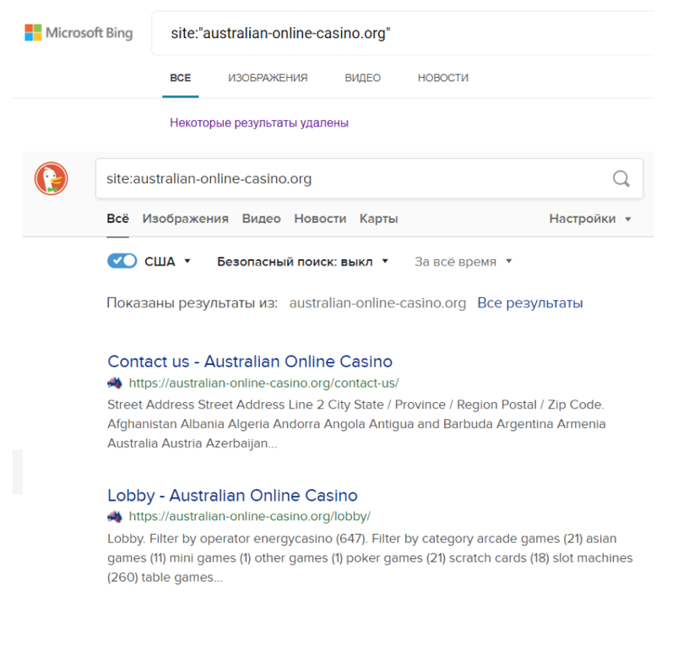Switch to DuckDuckGo Изображения tab

click(x=185, y=219)
